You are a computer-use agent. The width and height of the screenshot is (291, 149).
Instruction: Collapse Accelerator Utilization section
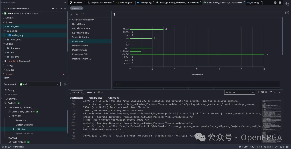point(70,20)
